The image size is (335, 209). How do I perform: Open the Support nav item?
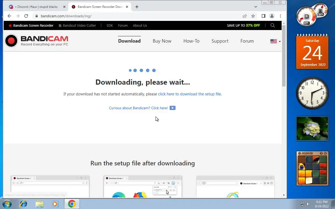coord(220,41)
